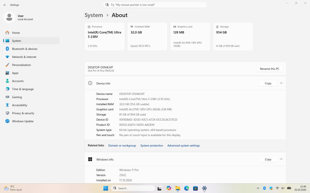
Task: Click the Bluetooth tray icon
Action: click(x=264, y=188)
